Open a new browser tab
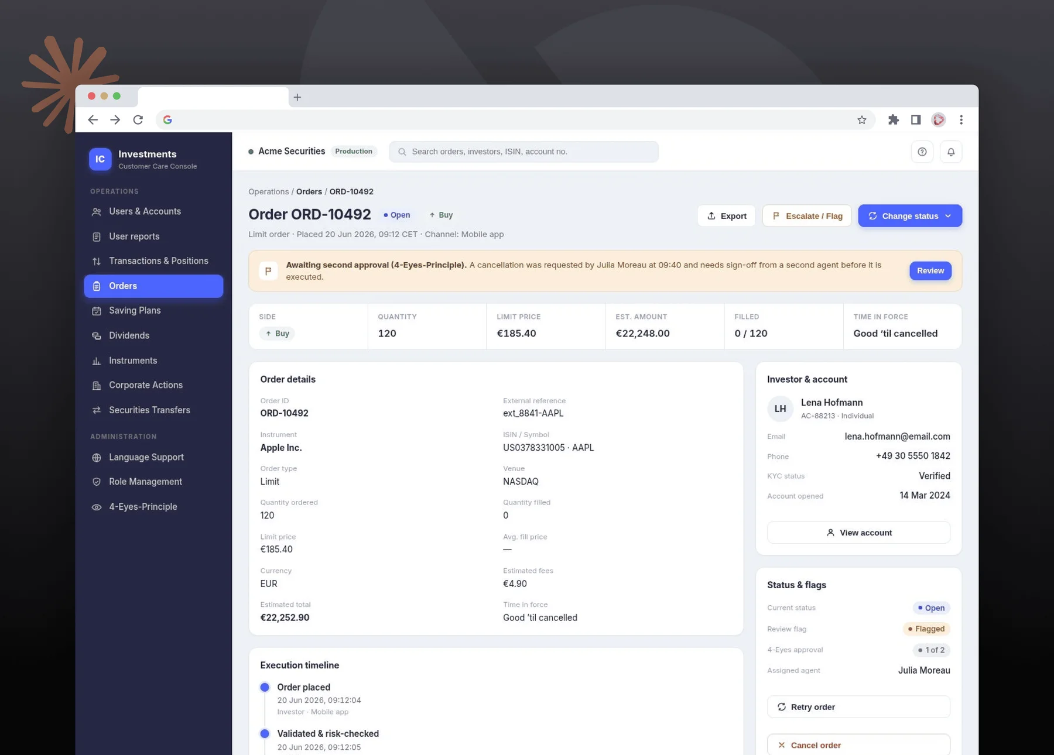 (x=297, y=97)
